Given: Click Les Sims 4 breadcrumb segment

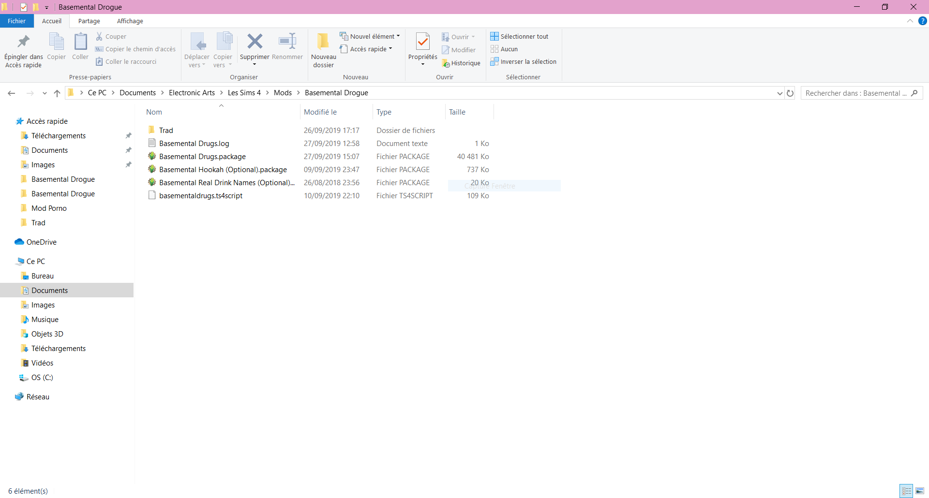Looking at the screenshot, I should point(244,93).
